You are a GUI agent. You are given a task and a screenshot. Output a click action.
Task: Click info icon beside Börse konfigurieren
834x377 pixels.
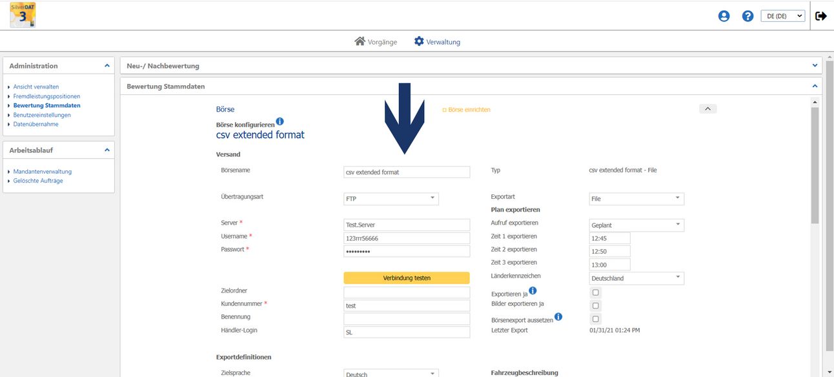click(x=280, y=121)
